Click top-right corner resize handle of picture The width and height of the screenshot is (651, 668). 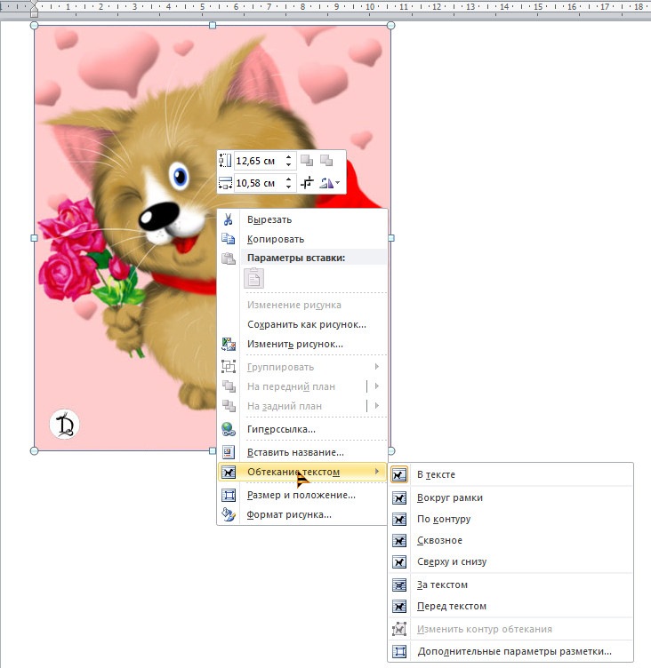tap(390, 26)
